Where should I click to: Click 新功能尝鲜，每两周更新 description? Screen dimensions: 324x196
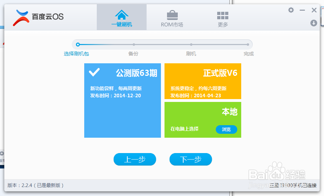(116, 88)
